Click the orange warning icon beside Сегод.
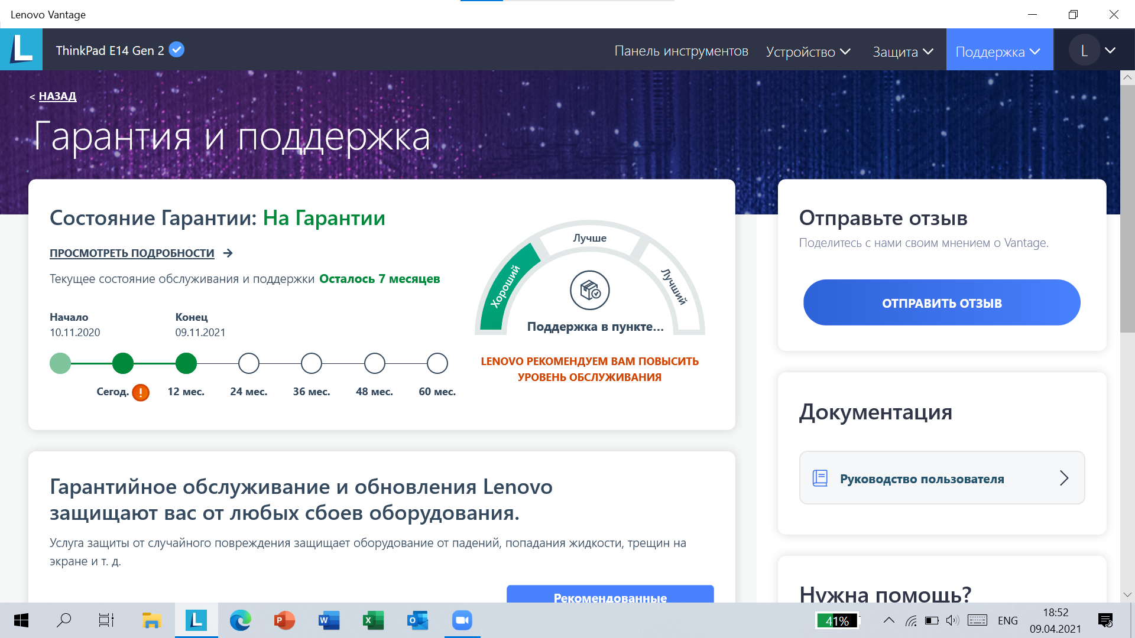 pos(141,392)
